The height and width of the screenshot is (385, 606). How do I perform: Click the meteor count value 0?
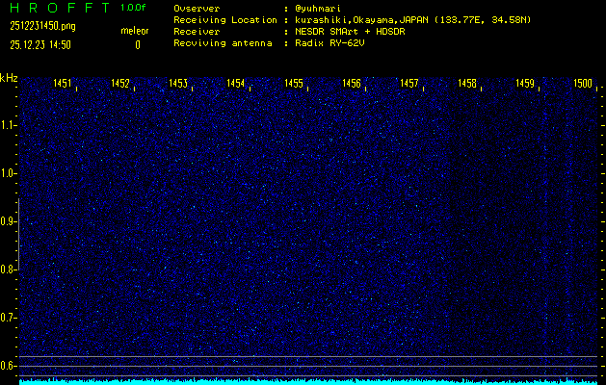click(x=137, y=44)
